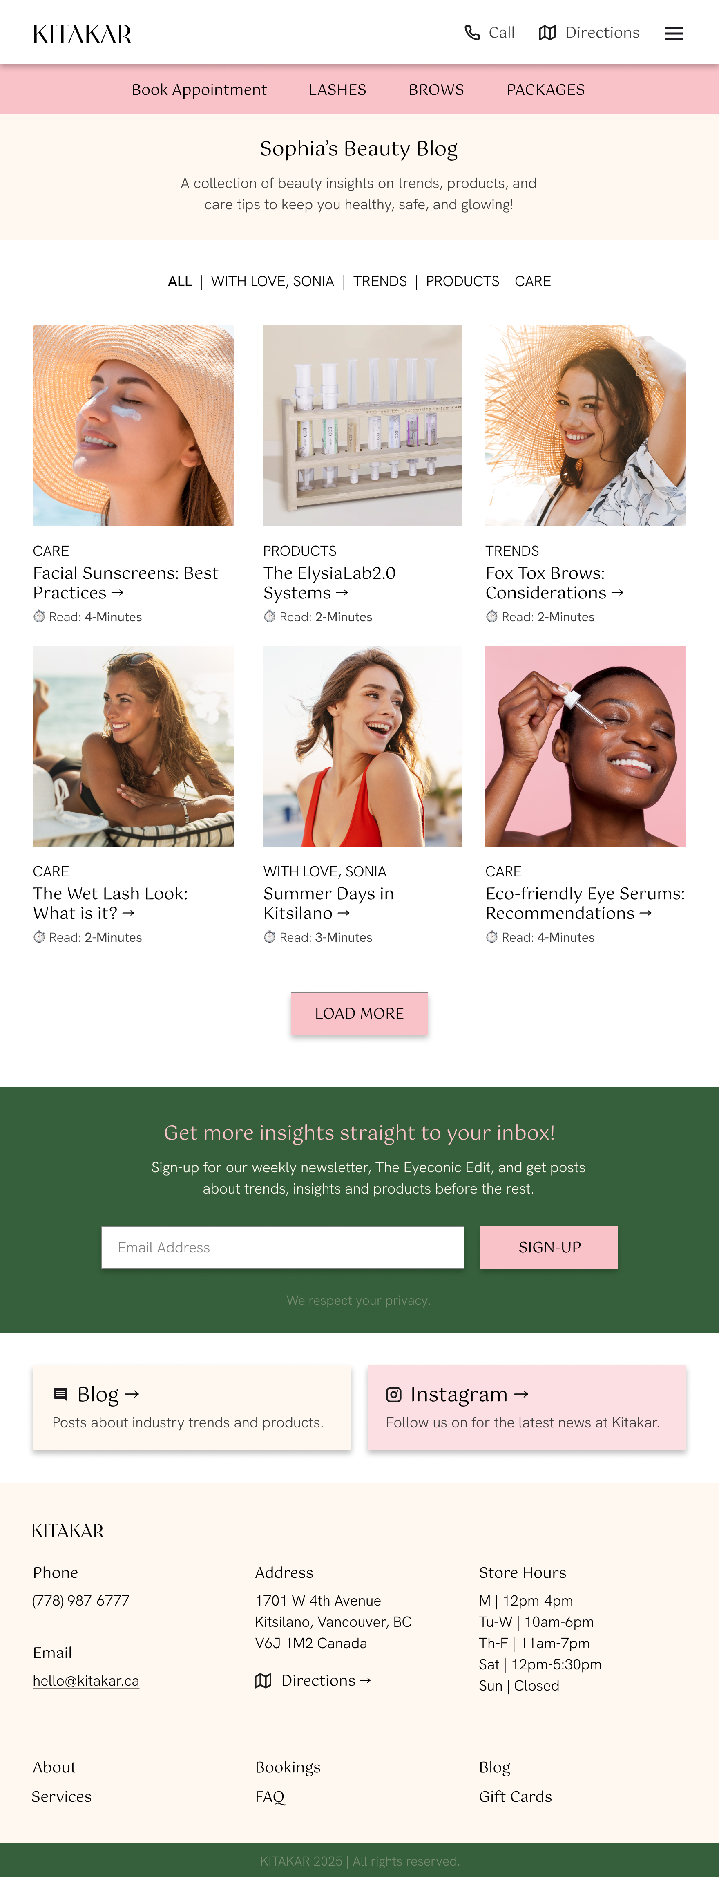Open the PACKAGES menu item
This screenshot has width=719, height=1877.
click(x=546, y=90)
